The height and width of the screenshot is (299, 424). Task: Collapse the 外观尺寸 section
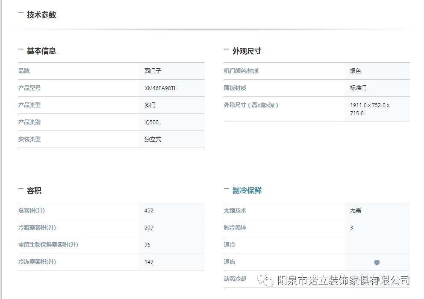[x=243, y=51]
